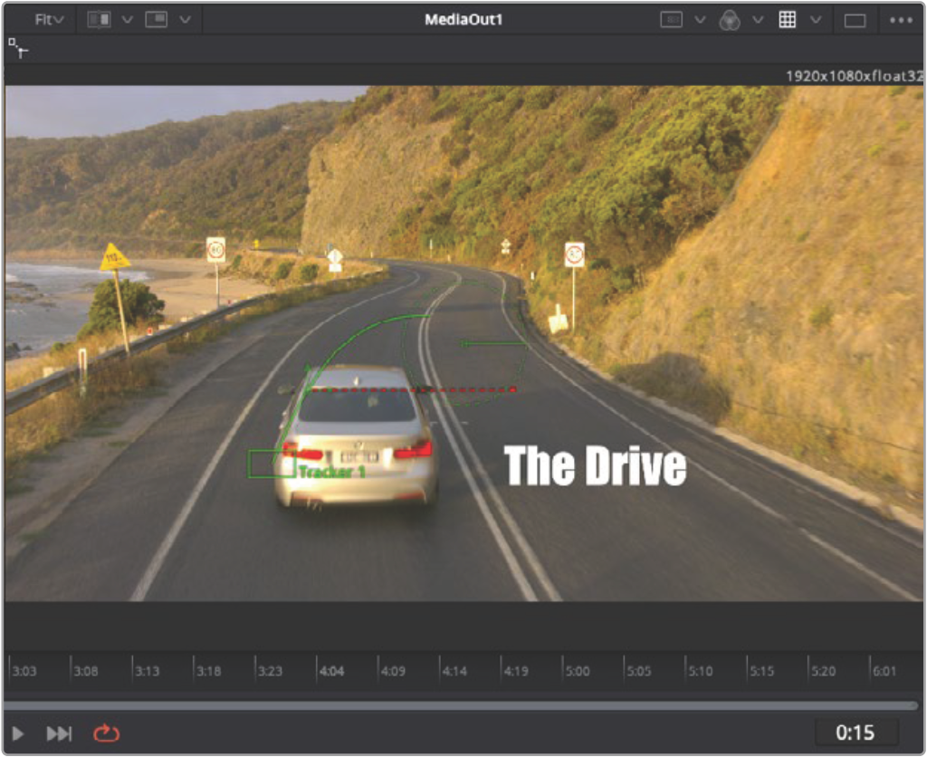Open the Fit zoom level dropdown
The width and height of the screenshot is (927, 757).
(49, 20)
